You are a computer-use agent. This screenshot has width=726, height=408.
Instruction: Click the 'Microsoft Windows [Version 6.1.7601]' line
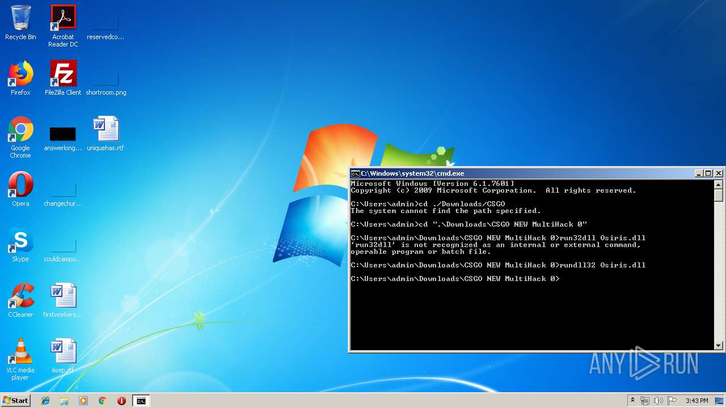[432, 184]
